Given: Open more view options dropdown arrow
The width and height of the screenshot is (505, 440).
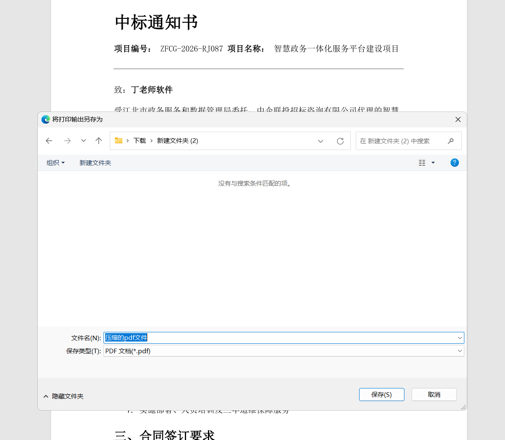Looking at the screenshot, I should coord(433,163).
